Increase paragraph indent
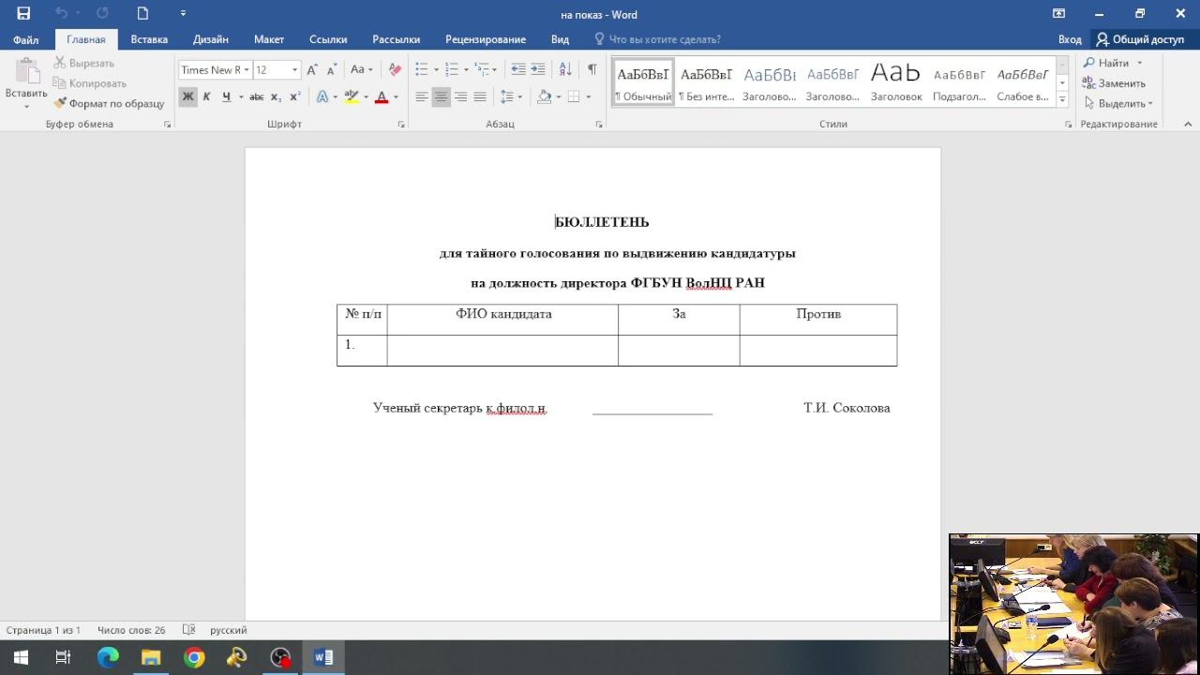Image resolution: width=1200 pixels, height=675 pixels. (537, 69)
